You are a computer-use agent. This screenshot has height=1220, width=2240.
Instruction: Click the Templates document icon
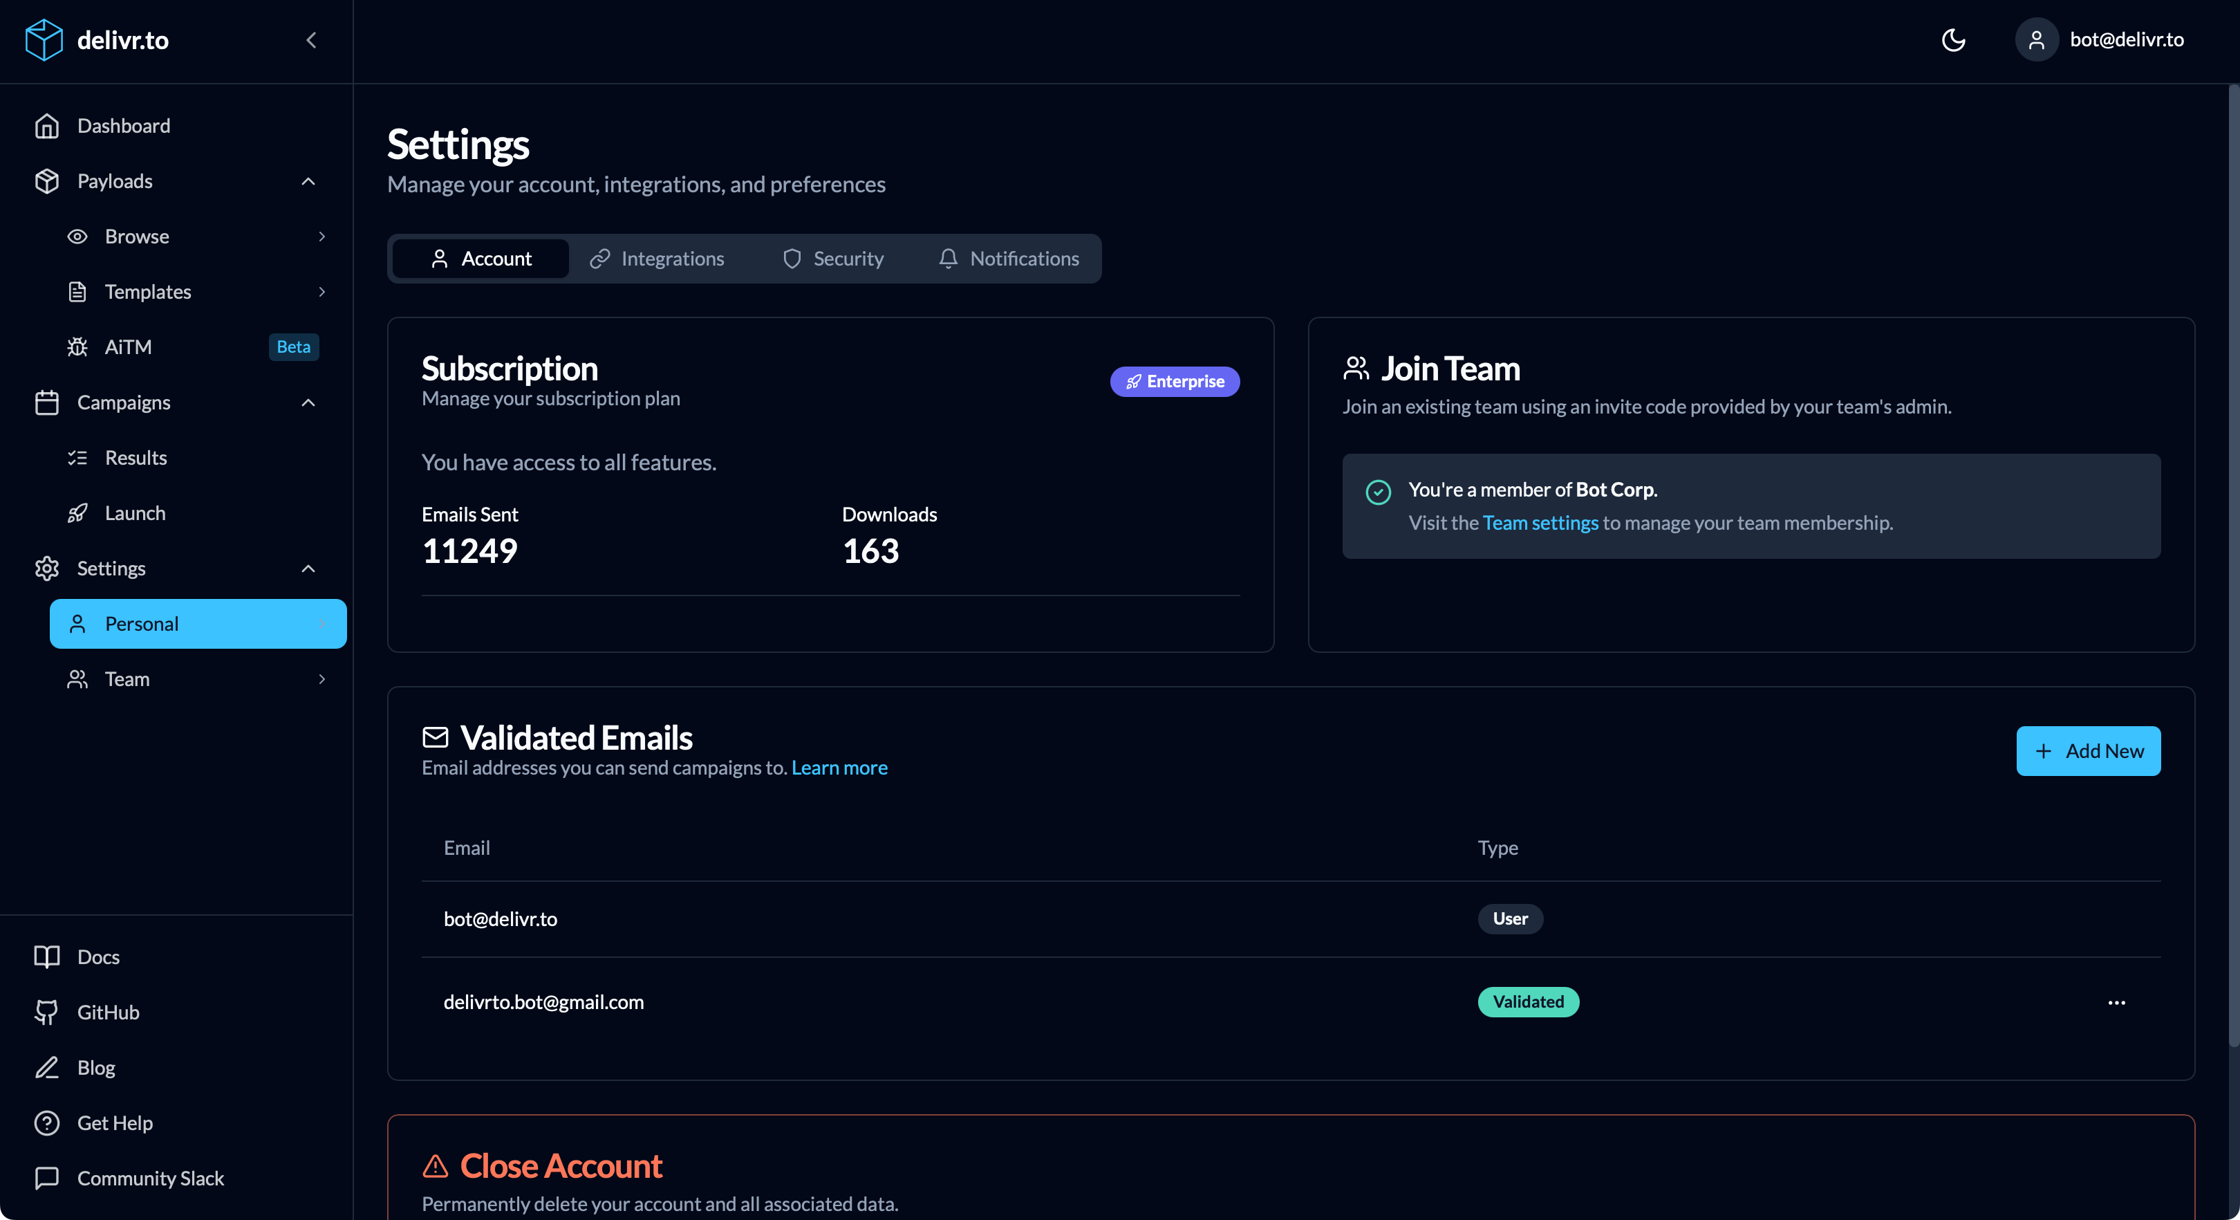(x=77, y=291)
